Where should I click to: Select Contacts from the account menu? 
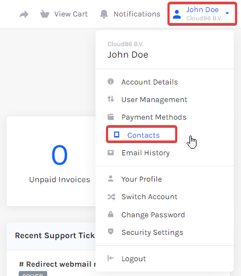coord(142,135)
